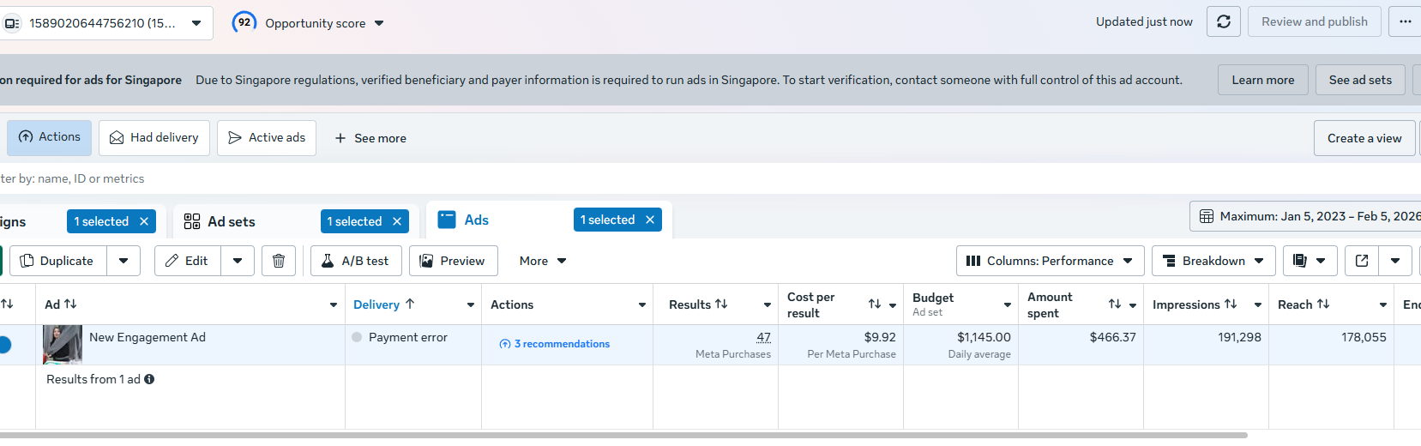Remove the Ad sets 1 selected filter
This screenshot has height=446, width=1421.
[397, 221]
